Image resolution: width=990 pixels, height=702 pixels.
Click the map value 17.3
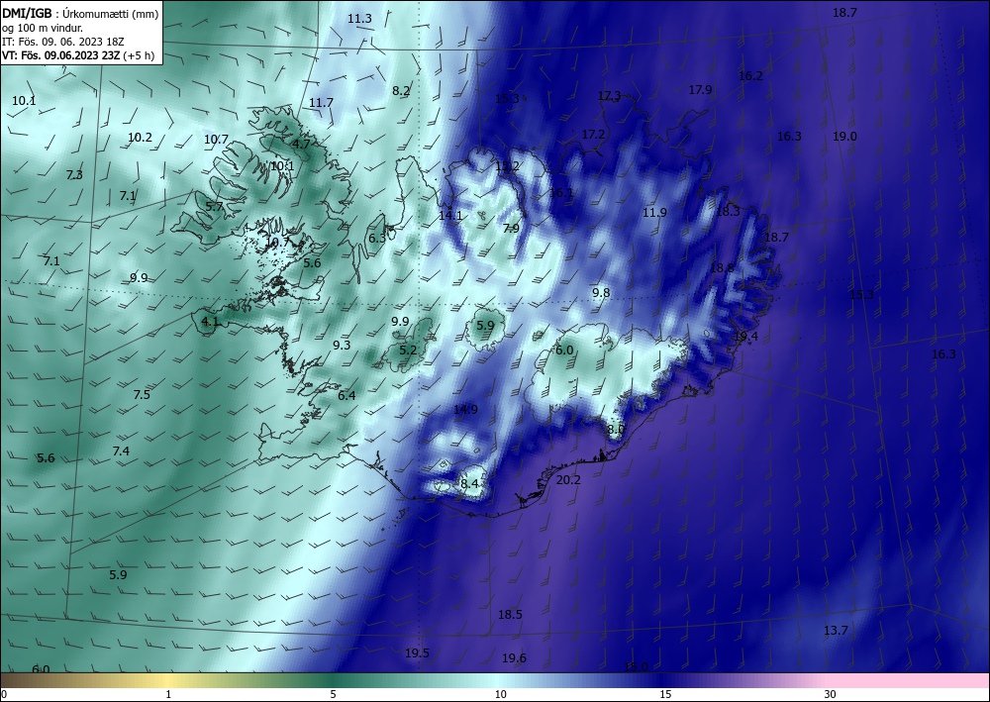[x=609, y=95]
